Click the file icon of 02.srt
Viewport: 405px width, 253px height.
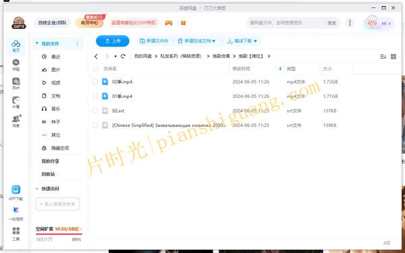click(105, 111)
